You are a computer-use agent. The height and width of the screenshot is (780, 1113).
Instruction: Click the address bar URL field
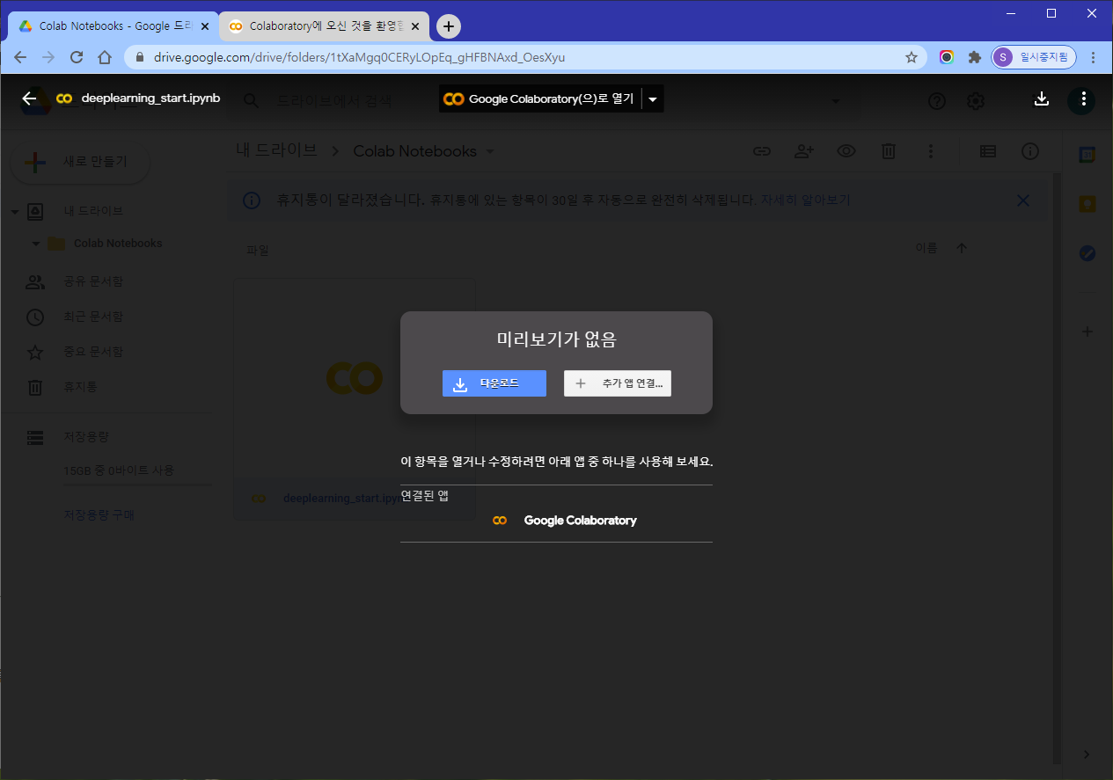point(524,57)
